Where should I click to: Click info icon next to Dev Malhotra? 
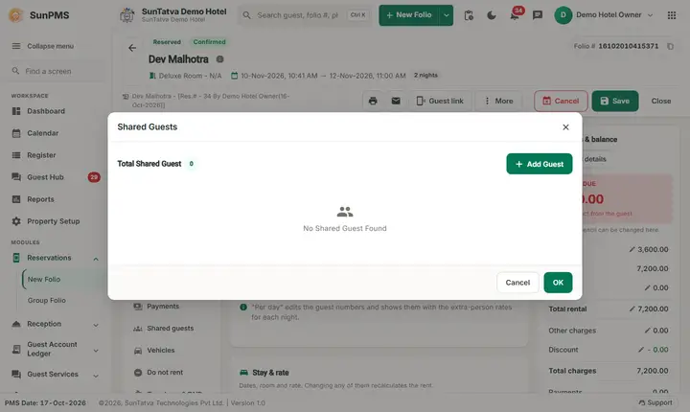pyautogui.click(x=220, y=59)
